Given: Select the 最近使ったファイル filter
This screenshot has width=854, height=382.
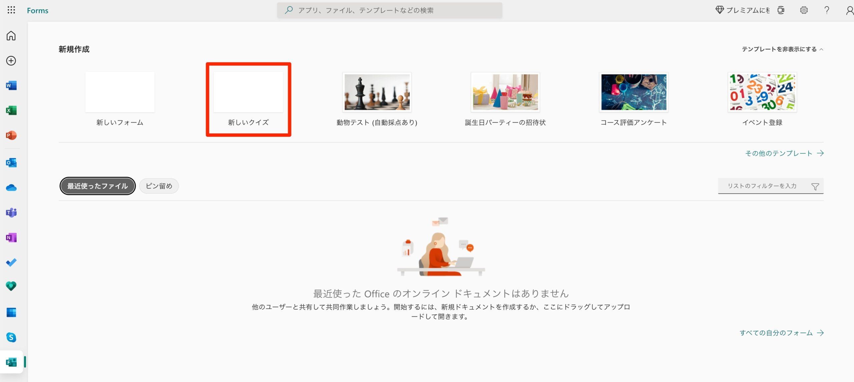Looking at the screenshot, I should [97, 186].
